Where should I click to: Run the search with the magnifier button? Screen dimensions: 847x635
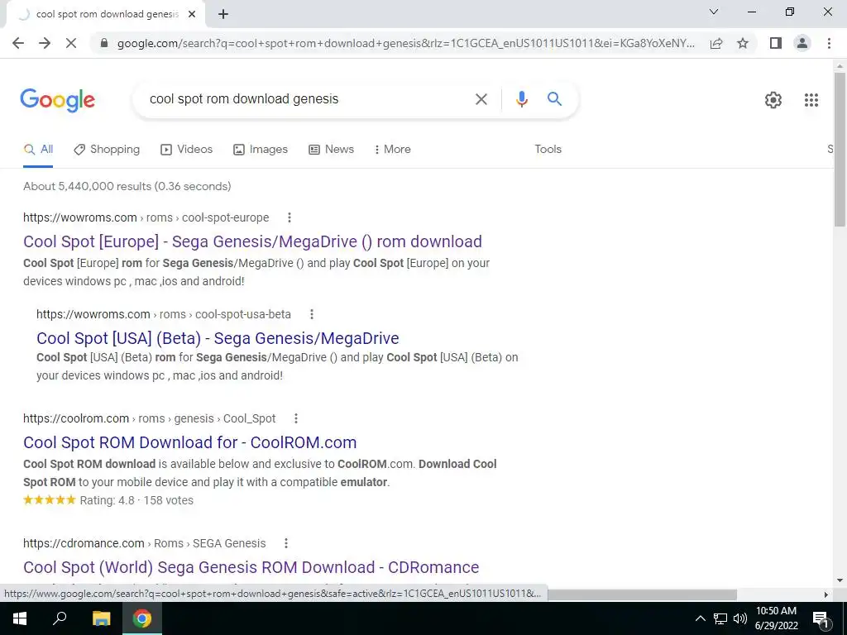(554, 99)
